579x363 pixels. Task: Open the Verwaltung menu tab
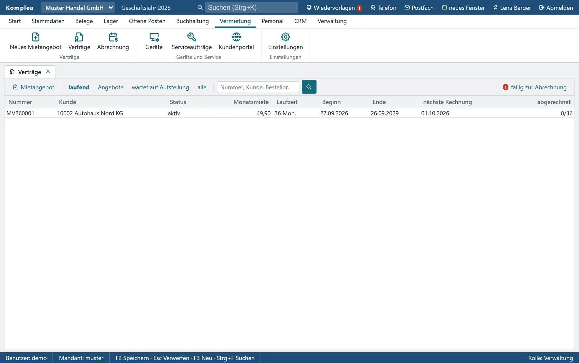click(332, 21)
